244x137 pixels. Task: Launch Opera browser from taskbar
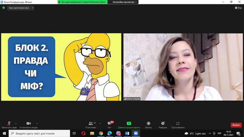coord(83,133)
